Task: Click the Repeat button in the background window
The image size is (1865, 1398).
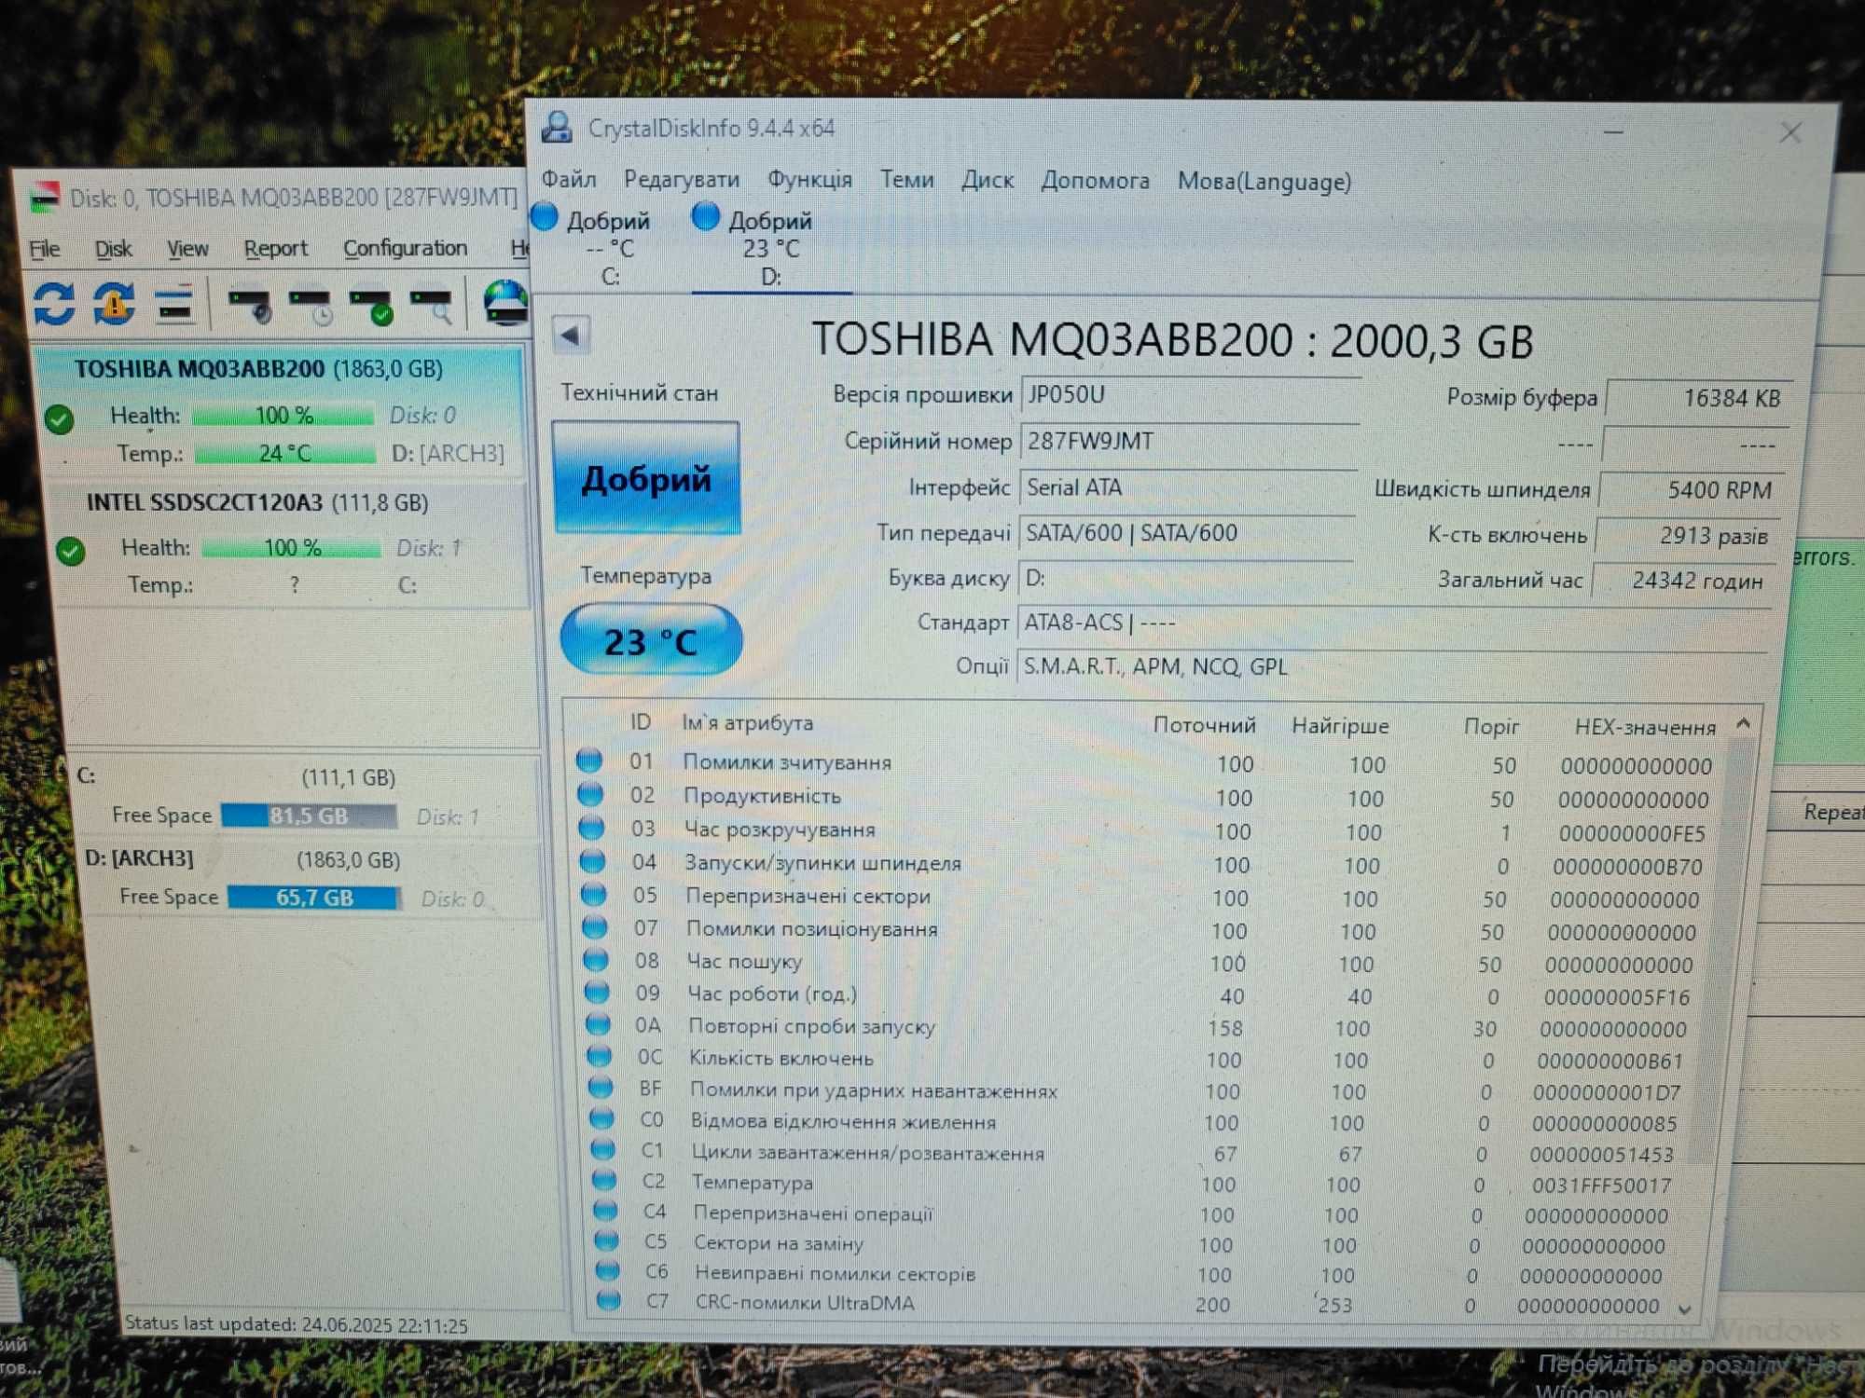Action: tap(1833, 812)
